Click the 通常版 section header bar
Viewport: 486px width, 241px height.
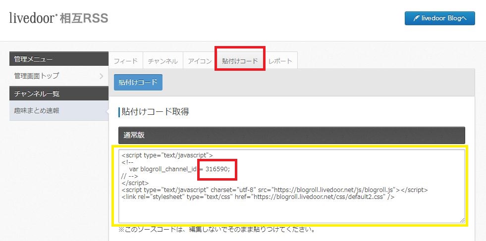292,135
